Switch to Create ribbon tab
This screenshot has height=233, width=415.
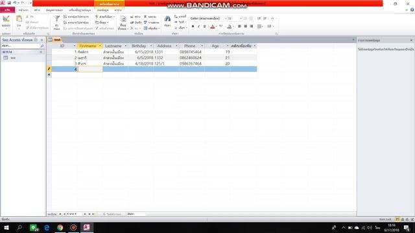37,10
